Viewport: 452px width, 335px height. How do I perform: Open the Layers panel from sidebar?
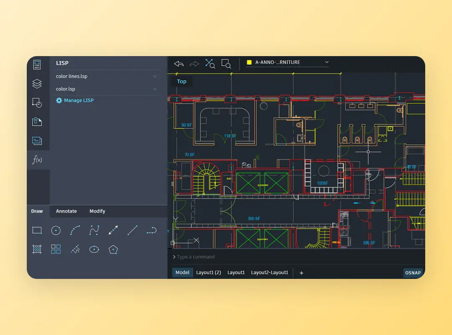(x=37, y=84)
